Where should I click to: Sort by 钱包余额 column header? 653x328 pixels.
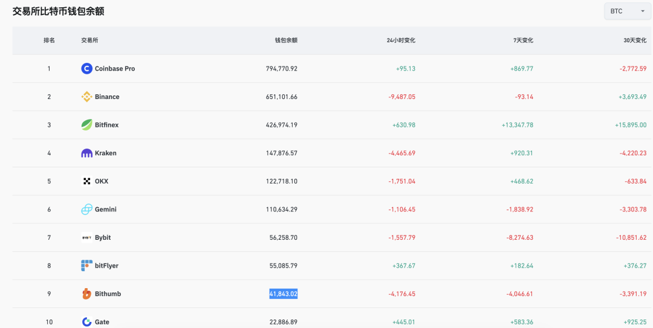[x=286, y=40]
